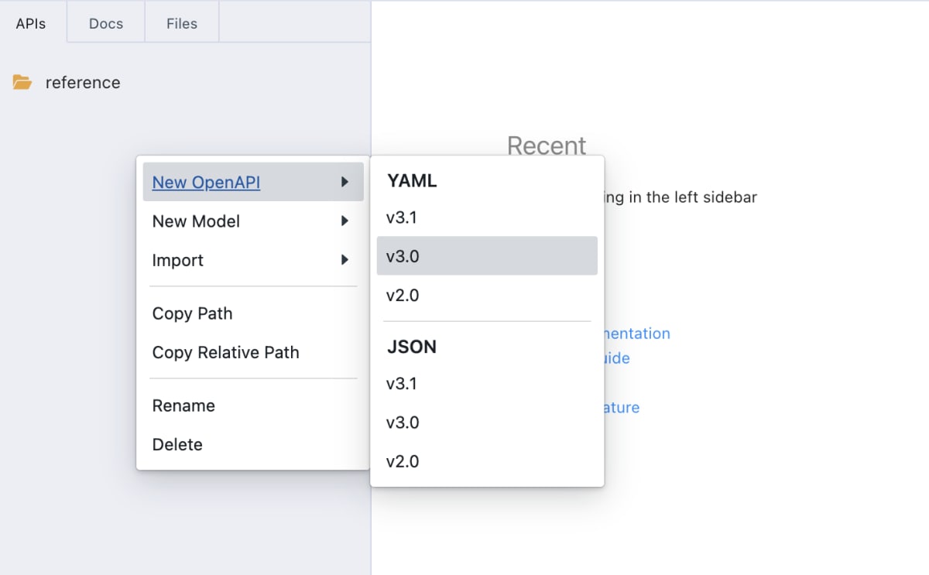
Task: Click the orange reference folder icon
Action: point(22,82)
